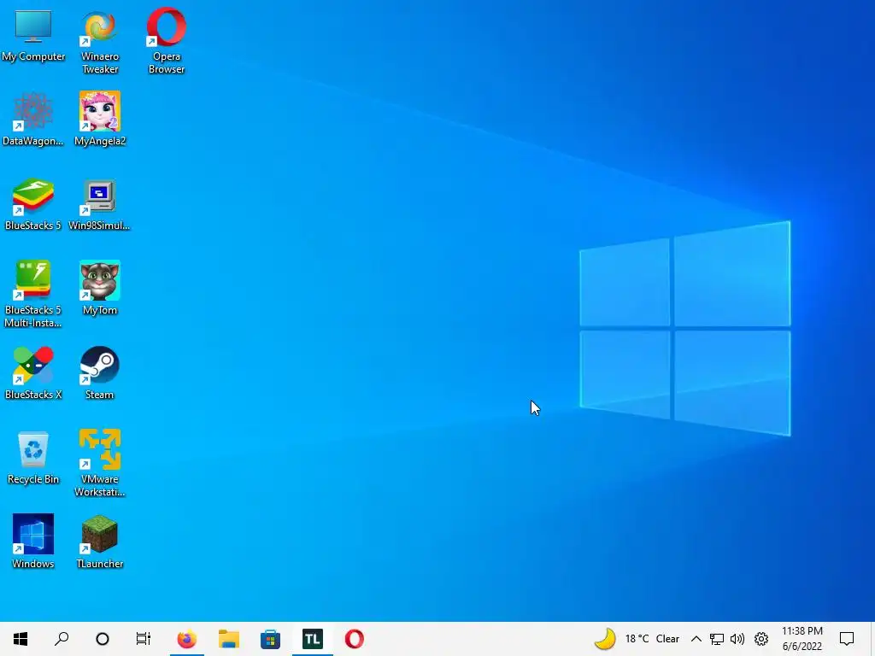The width and height of the screenshot is (875, 656).
Task: Select the BlueStacks X shortcut
Action: click(33, 373)
